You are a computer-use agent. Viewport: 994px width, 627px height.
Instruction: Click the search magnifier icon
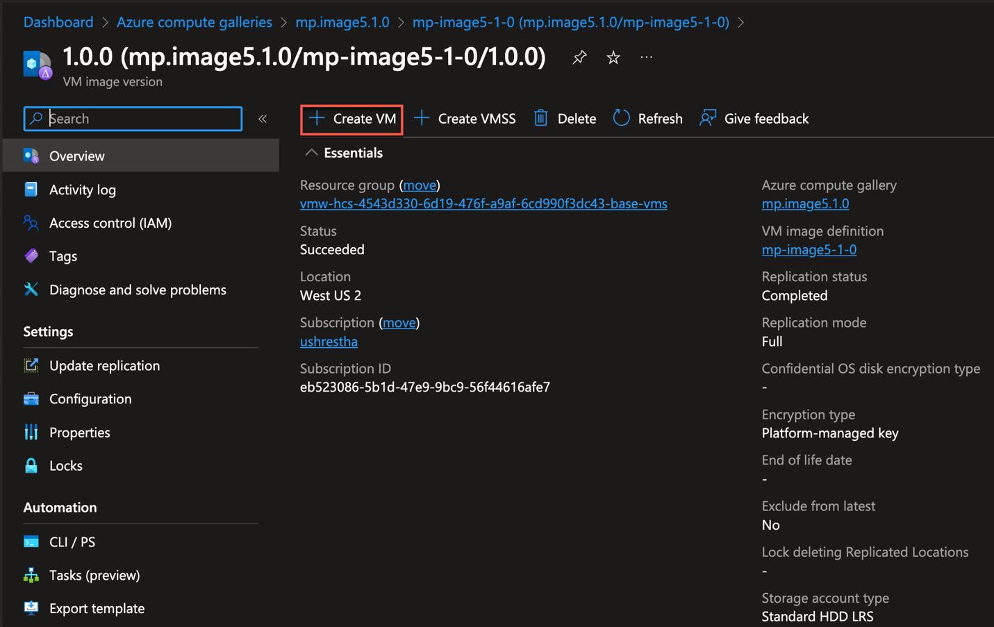37,119
